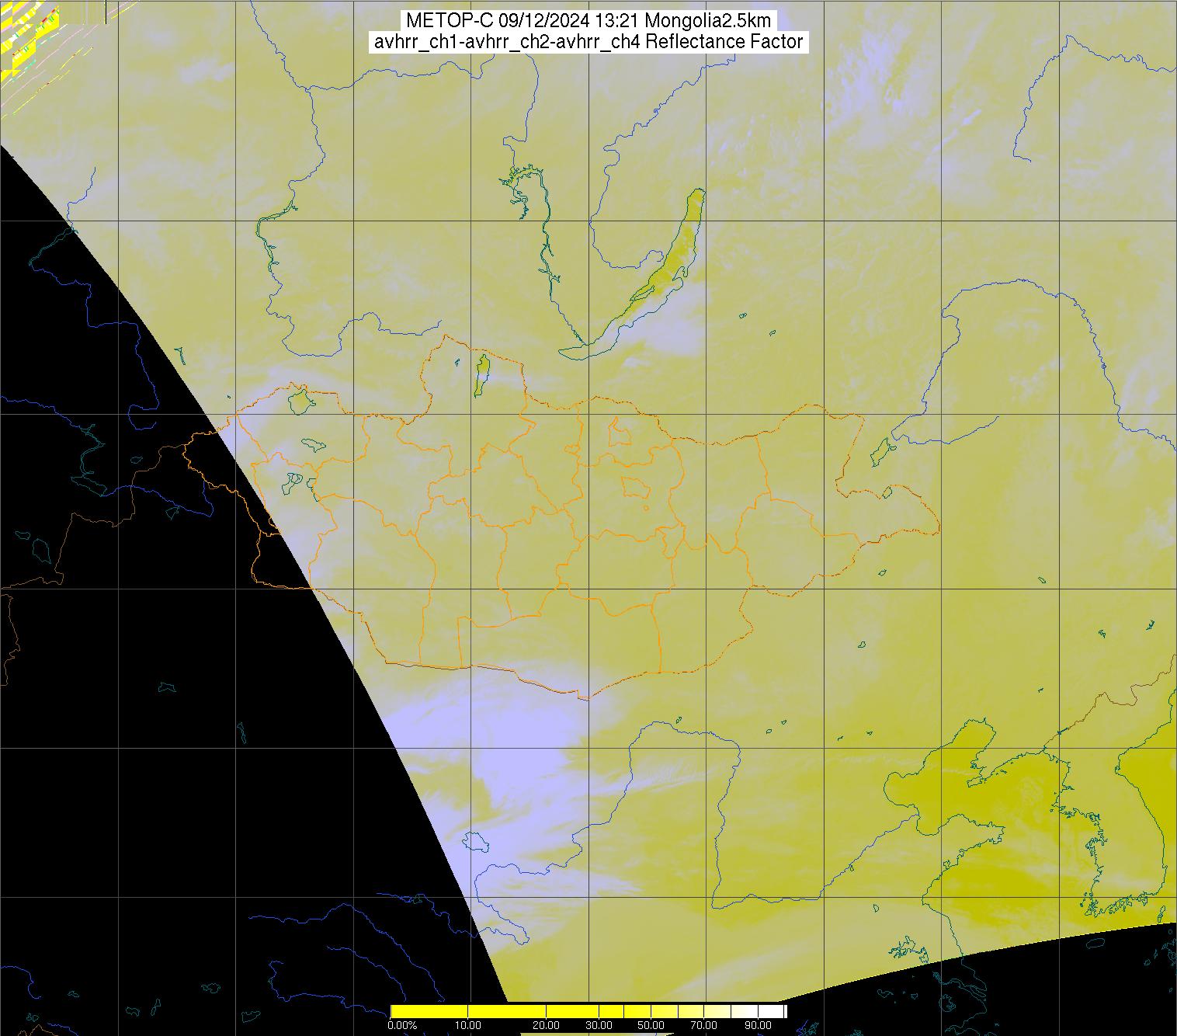Click the white color bar segment just after 90.00

[x=771, y=1011]
